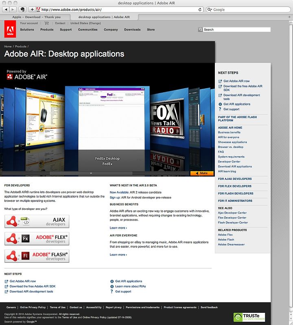Click the bottom Download AIR development tools icon
Viewport: 293px width, 325px height.
coord(7,291)
